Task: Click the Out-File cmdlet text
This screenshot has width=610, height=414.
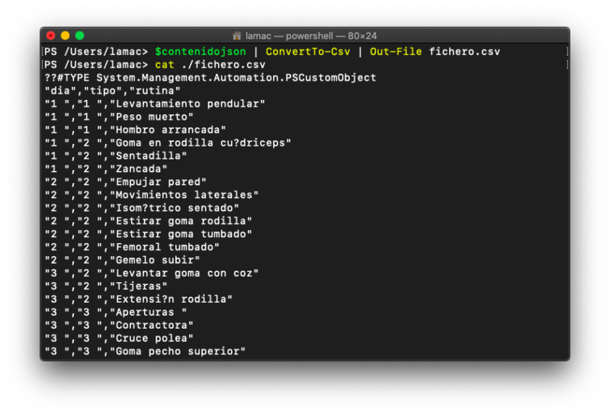Action: point(396,52)
